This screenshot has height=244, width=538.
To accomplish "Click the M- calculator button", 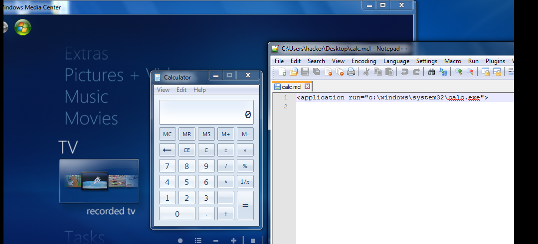I will point(245,134).
